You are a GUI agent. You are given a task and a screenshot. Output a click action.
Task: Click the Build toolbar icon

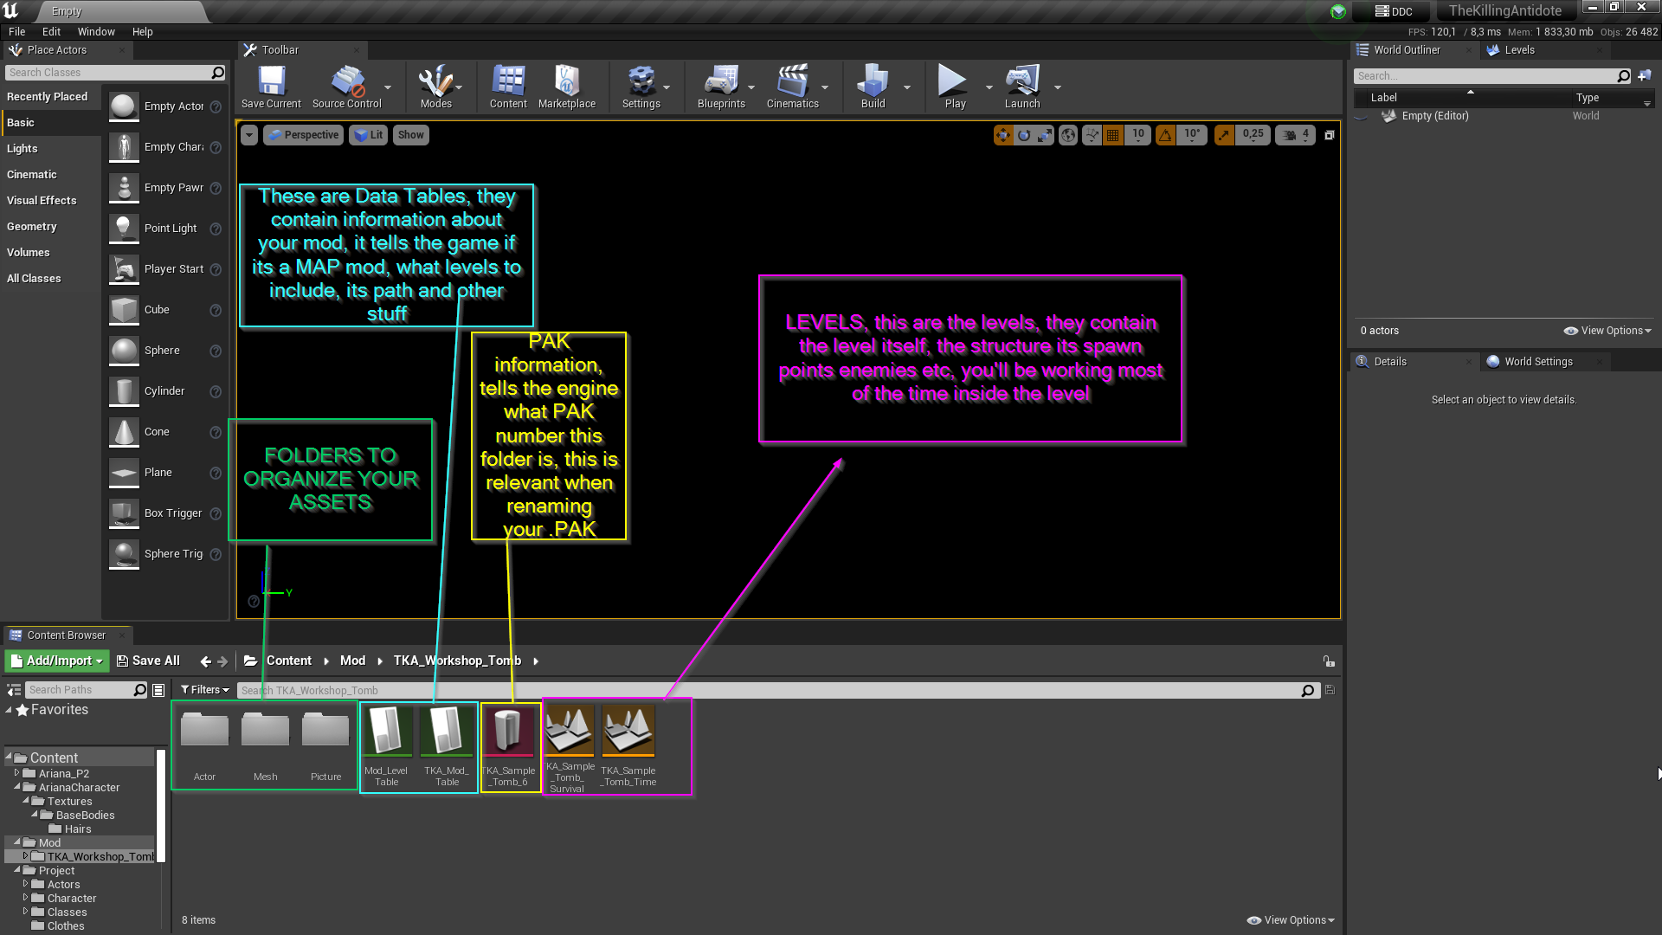click(x=873, y=85)
